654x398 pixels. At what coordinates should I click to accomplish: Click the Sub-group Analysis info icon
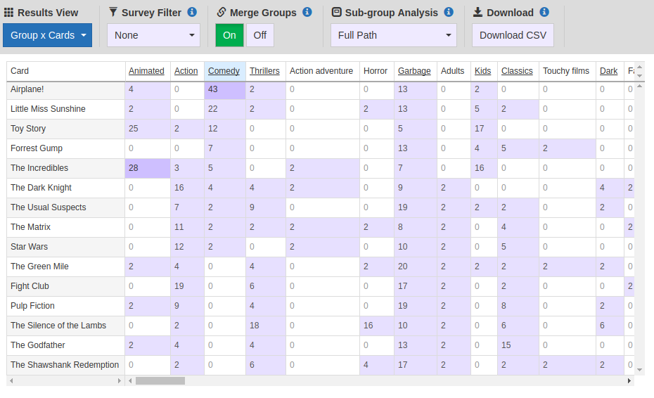[x=449, y=12]
